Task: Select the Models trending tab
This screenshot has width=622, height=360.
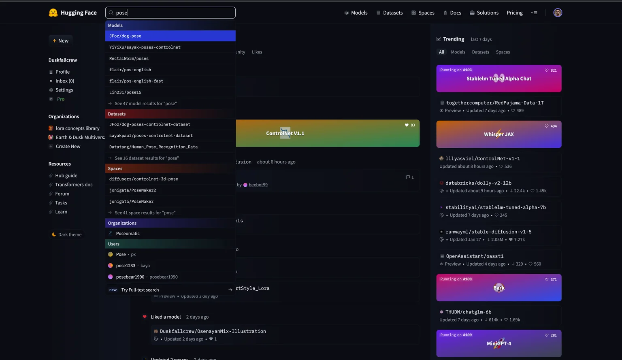Action: click(458, 52)
